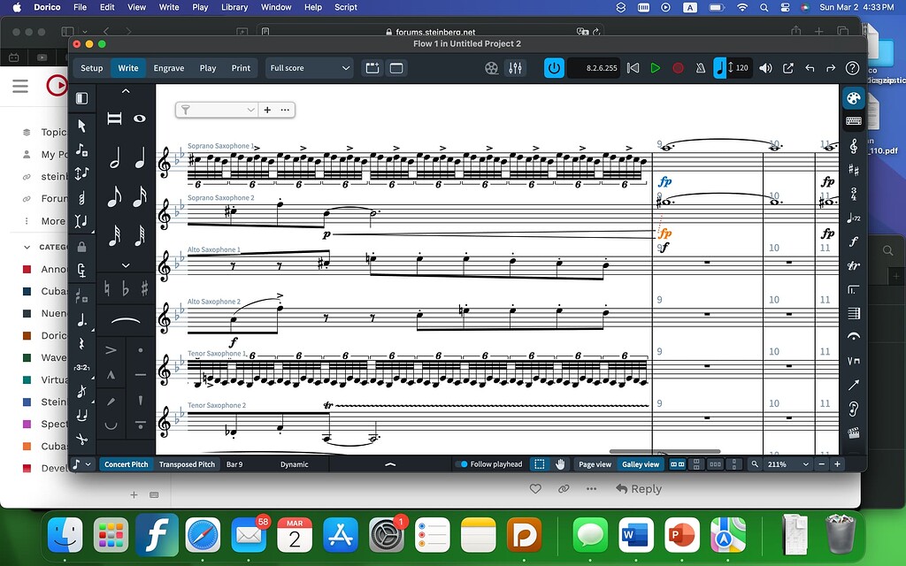Open the Library menu in the menu bar
The height and width of the screenshot is (566, 906).
click(x=234, y=7)
